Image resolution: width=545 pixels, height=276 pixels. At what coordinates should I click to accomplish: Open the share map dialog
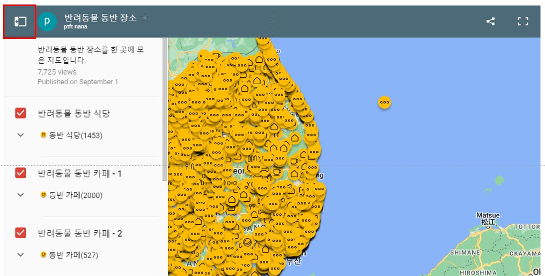[x=490, y=21]
